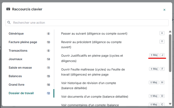Close the Raccourcis clavier dialog

click(x=164, y=10)
